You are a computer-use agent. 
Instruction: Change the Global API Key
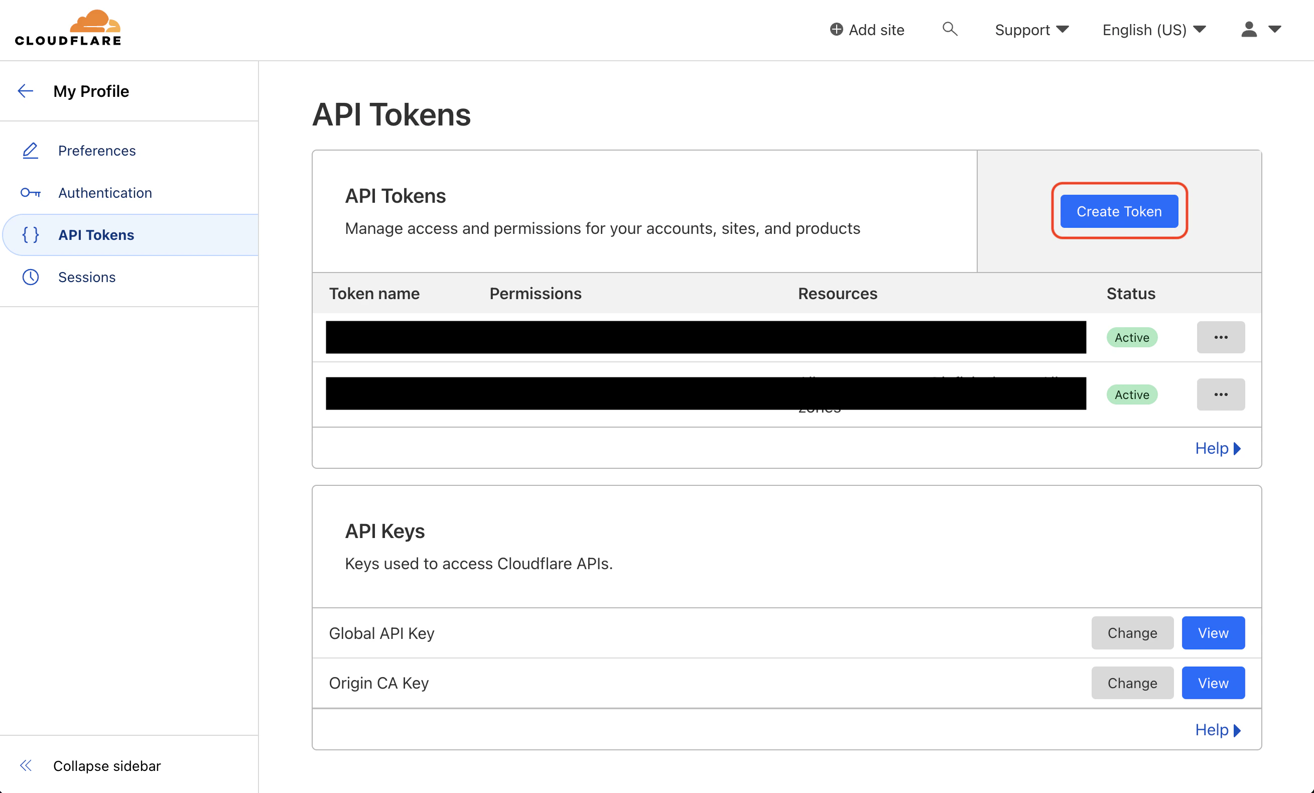click(x=1132, y=632)
